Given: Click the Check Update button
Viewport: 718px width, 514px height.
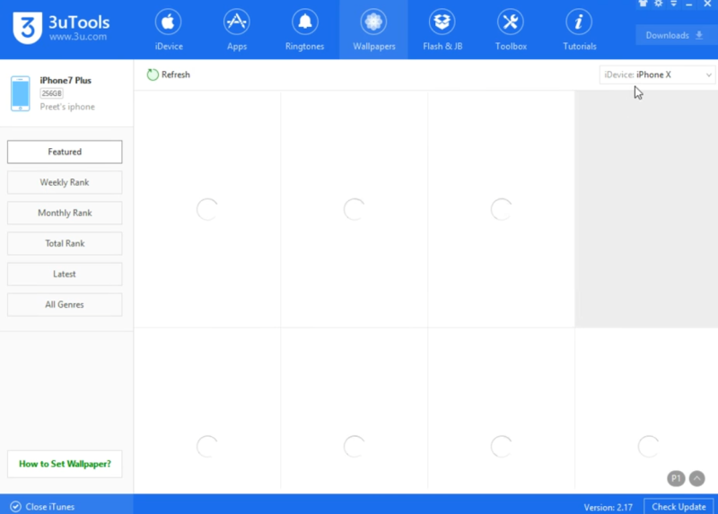Looking at the screenshot, I should pyautogui.click(x=679, y=507).
